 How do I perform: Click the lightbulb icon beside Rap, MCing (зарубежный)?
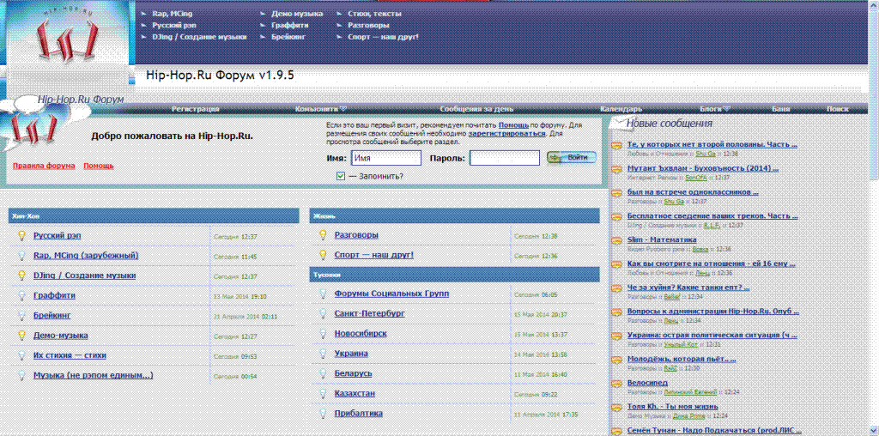pos(21,256)
